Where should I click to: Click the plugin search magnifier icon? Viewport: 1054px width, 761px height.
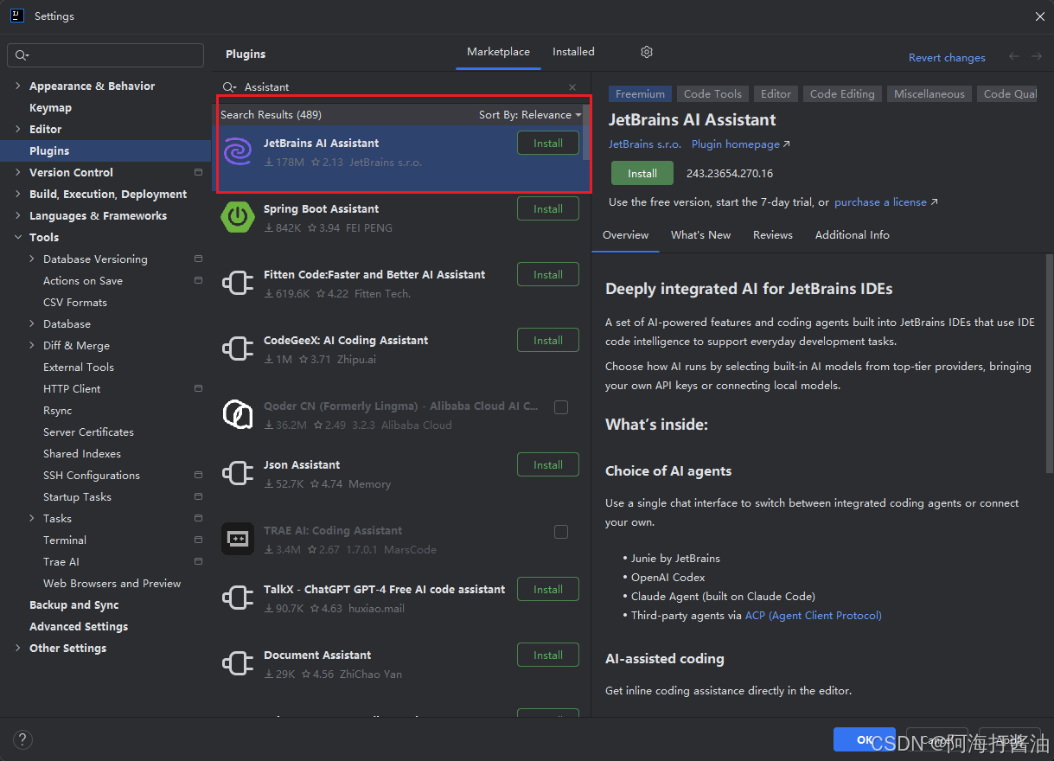click(x=229, y=87)
